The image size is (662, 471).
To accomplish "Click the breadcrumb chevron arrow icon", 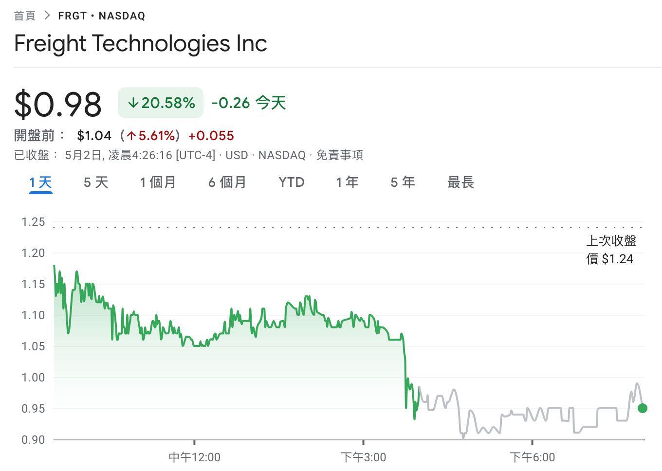I will (x=47, y=16).
